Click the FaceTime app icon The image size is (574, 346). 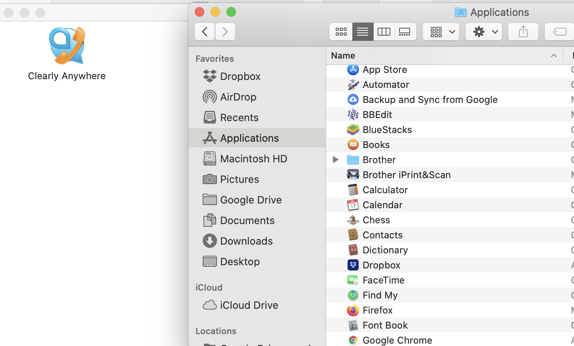point(353,280)
